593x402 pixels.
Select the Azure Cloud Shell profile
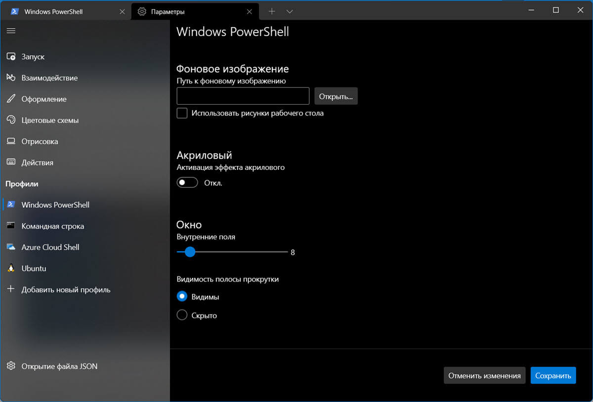[x=85, y=247]
